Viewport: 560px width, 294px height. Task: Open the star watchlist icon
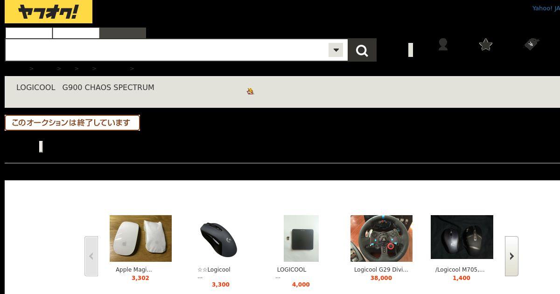(486, 45)
